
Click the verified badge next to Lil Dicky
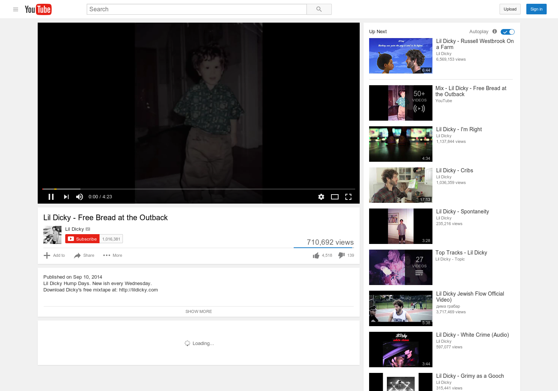[x=88, y=229]
